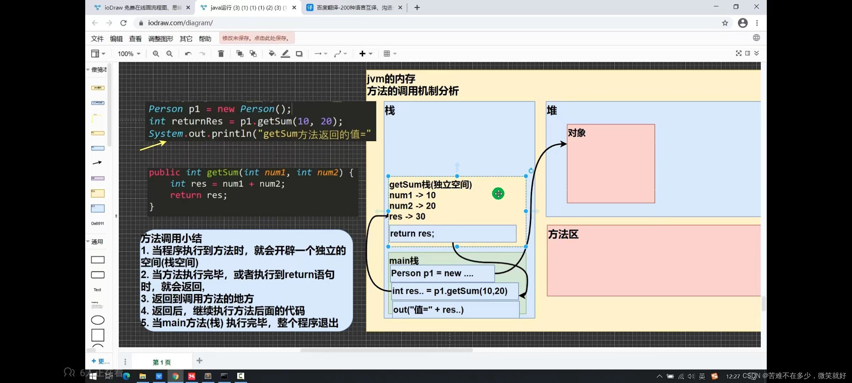Screen dimensions: 852x383
Task: Open the Chrome profile icon
Action: pos(743,23)
